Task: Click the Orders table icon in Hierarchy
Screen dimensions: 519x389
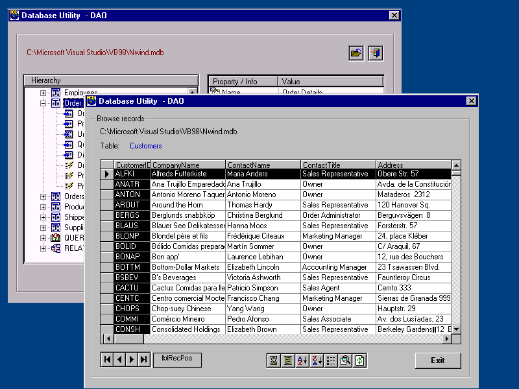Action: click(x=56, y=196)
